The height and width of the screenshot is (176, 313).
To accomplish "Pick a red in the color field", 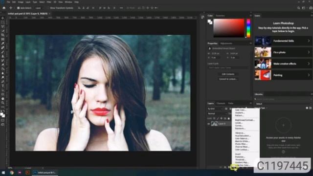I will pos(229,28).
